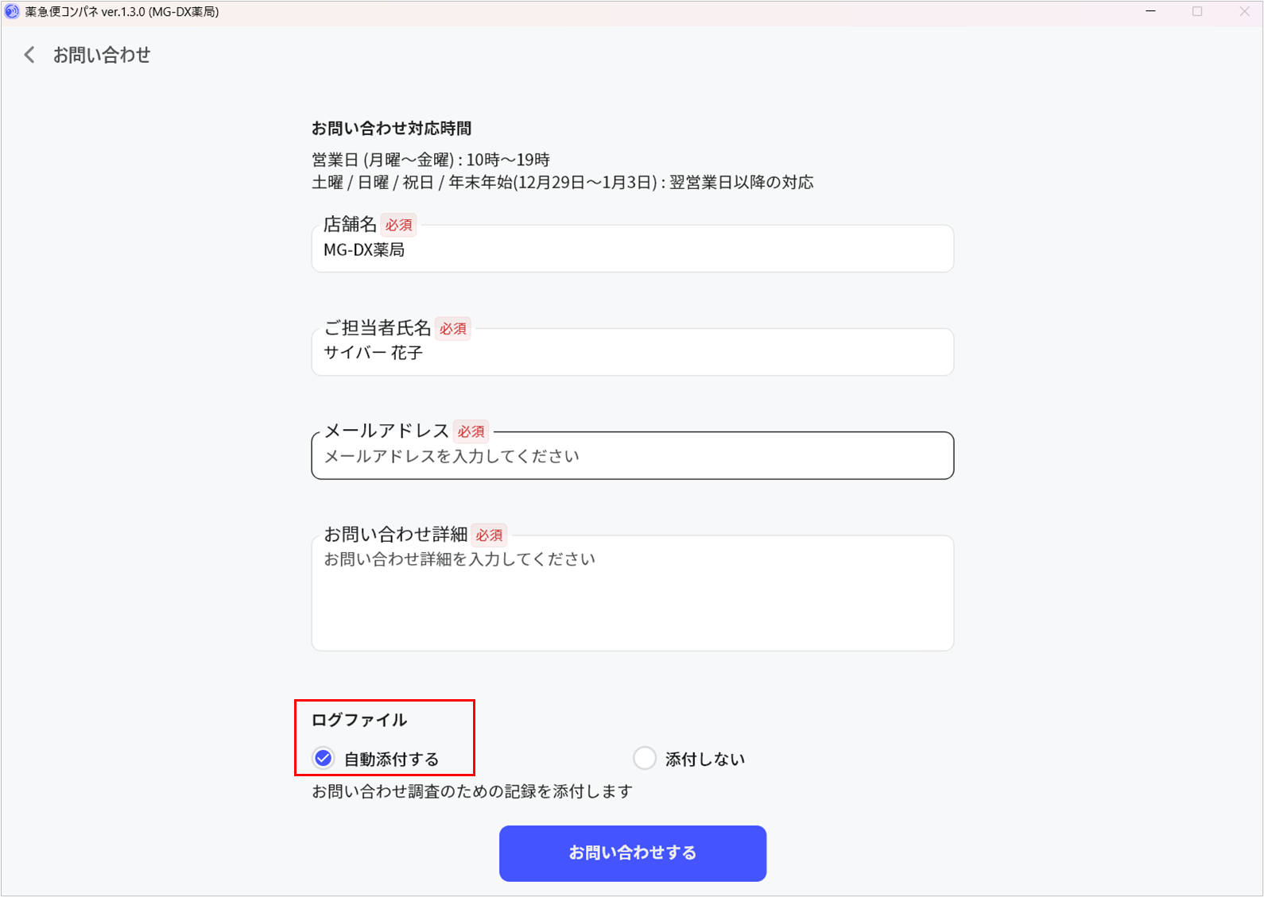
Task: Click the 薬急便コンパネ app icon in title bar
Action: point(11,12)
